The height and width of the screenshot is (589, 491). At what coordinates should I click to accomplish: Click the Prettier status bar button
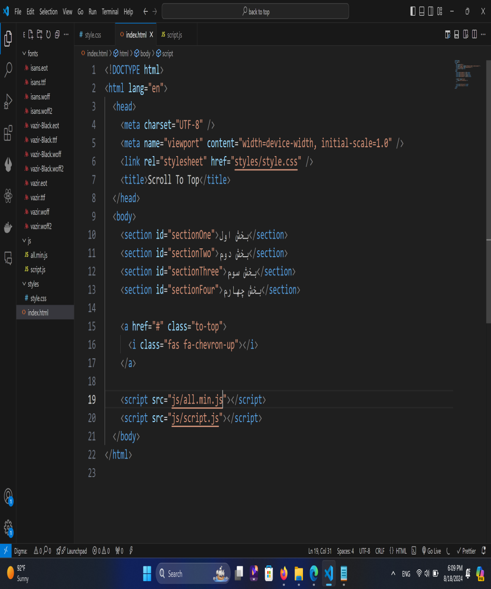pyautogui.click(x=466, y=551)
